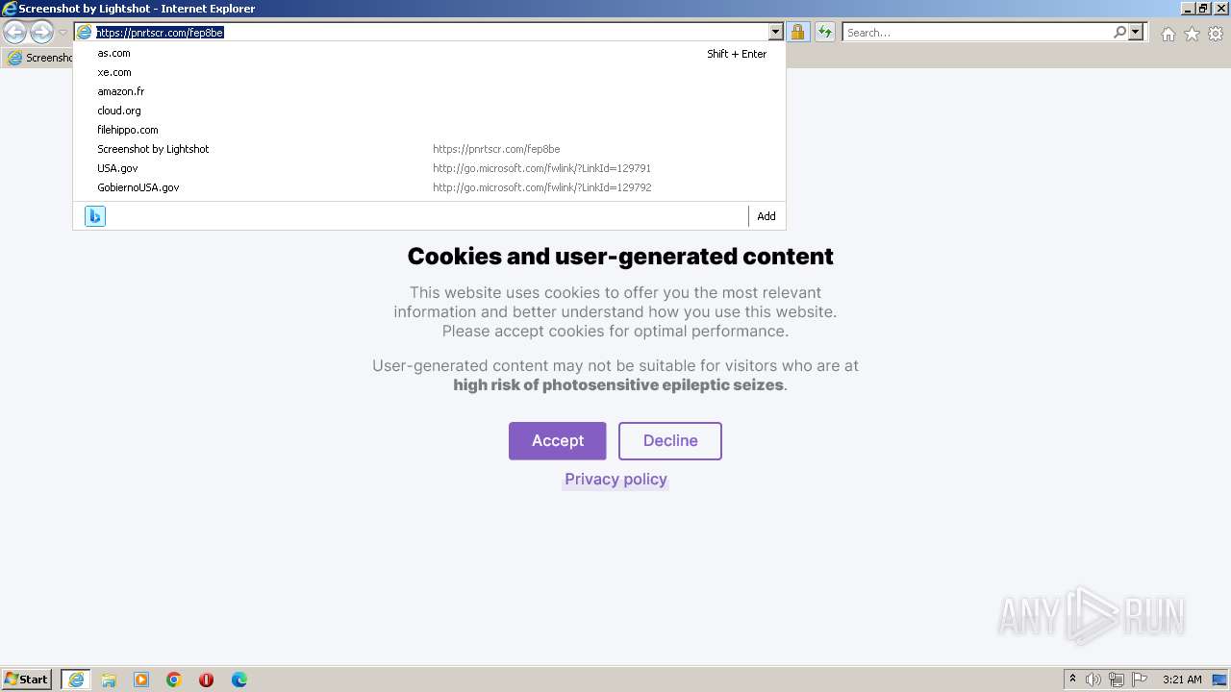The width and height of the screenshot is (1231, 692).
Task: Collapse the address bar autocomplete dropdown arrow
Action: (776, 33)
